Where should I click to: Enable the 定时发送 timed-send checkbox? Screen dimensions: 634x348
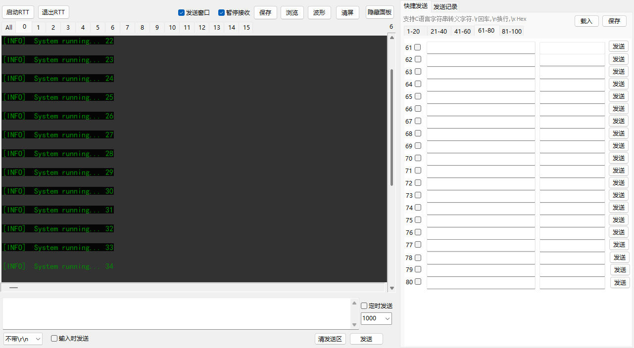click(363, 305)
